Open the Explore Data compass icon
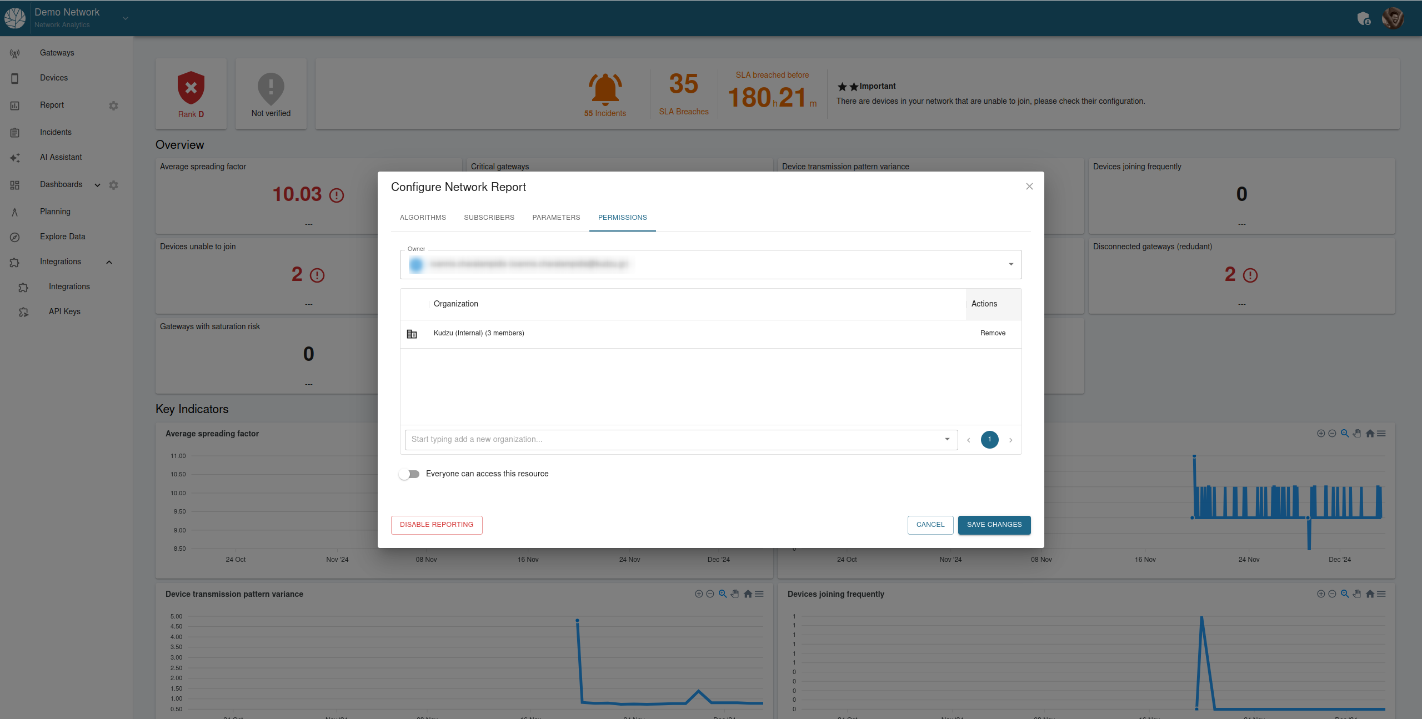1422x719 pixels. (15, 237)
